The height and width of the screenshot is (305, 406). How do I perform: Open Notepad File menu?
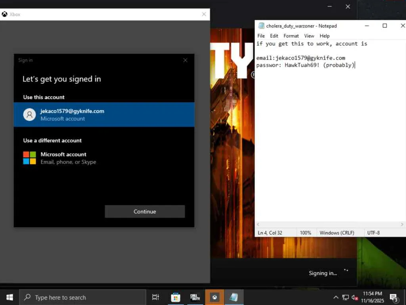(x=261, y=36)
